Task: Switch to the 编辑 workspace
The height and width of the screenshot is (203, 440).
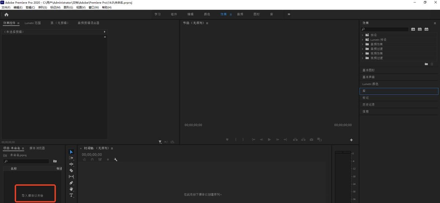Action: tap(191, 14)
